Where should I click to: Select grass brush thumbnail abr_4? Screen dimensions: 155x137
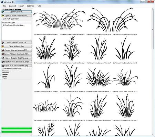pos(125,20)
